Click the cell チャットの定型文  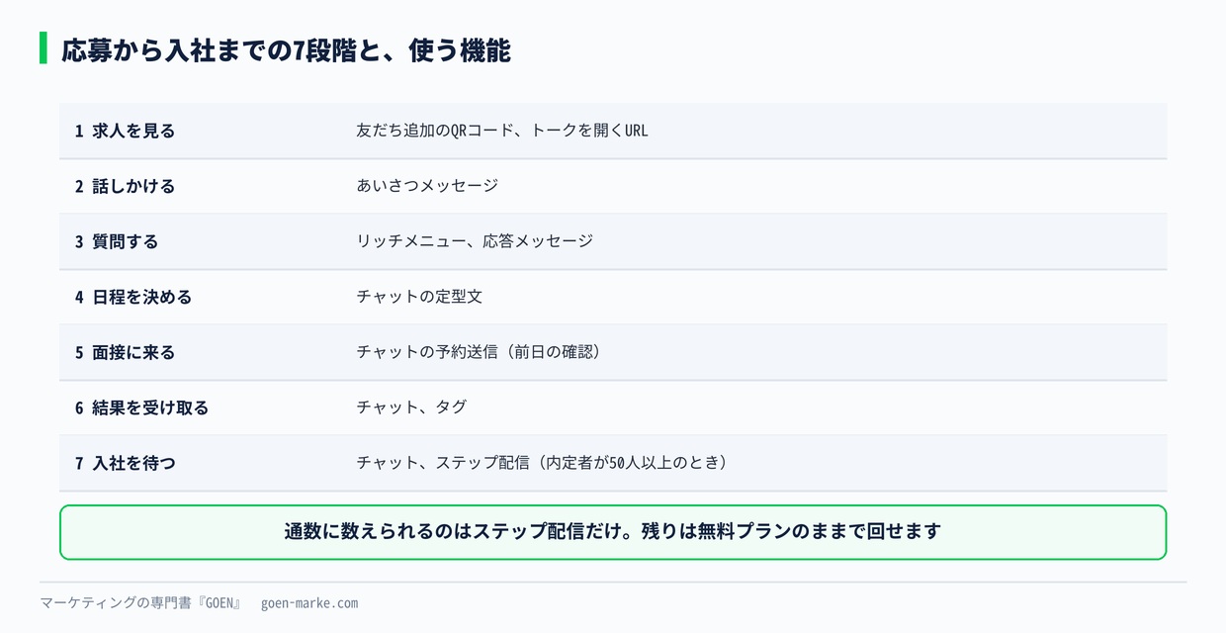click(x=419, y=297)
